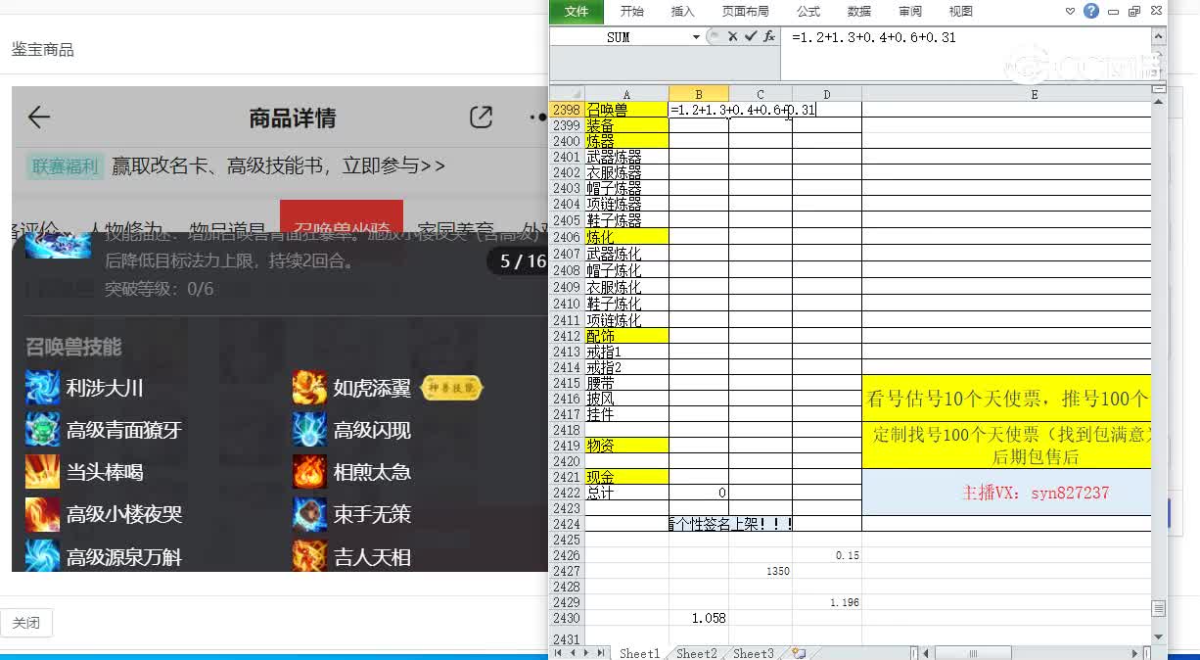Open the Name Box dropdown showing SUM

697,36
